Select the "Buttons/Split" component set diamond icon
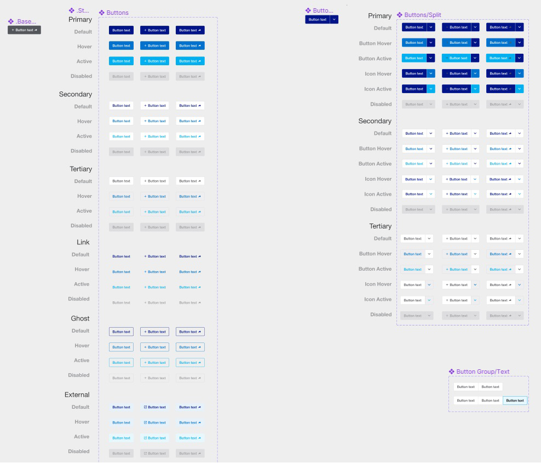 [400, 15]
